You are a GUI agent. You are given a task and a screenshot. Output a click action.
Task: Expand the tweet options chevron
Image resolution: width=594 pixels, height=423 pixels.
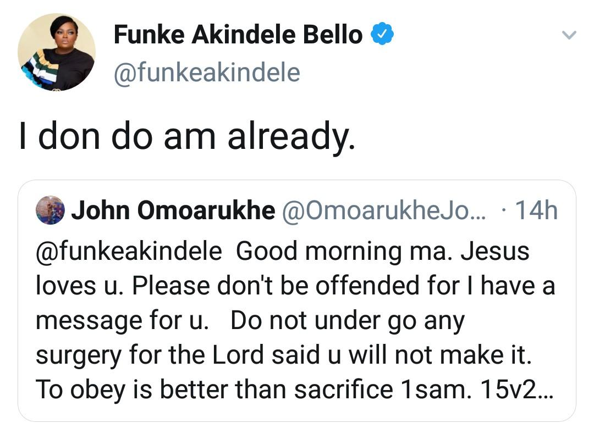tap(569, 36)
